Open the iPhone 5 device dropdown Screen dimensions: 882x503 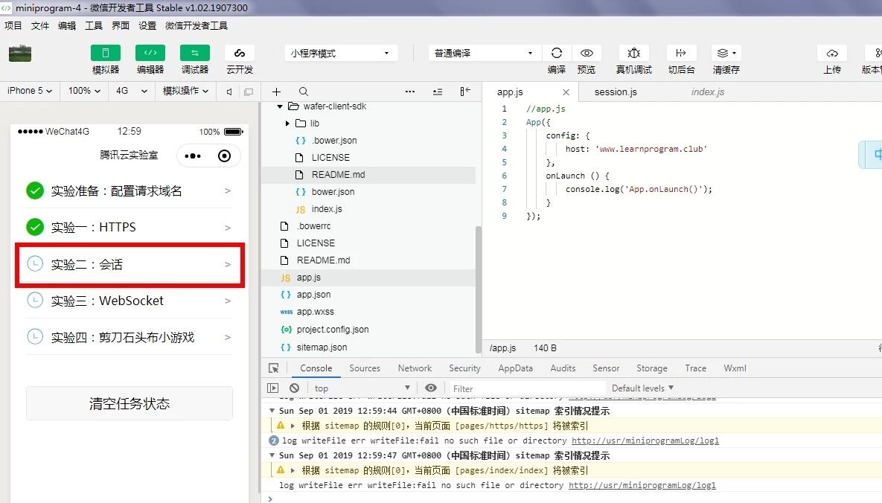click(x=30, y=91)
